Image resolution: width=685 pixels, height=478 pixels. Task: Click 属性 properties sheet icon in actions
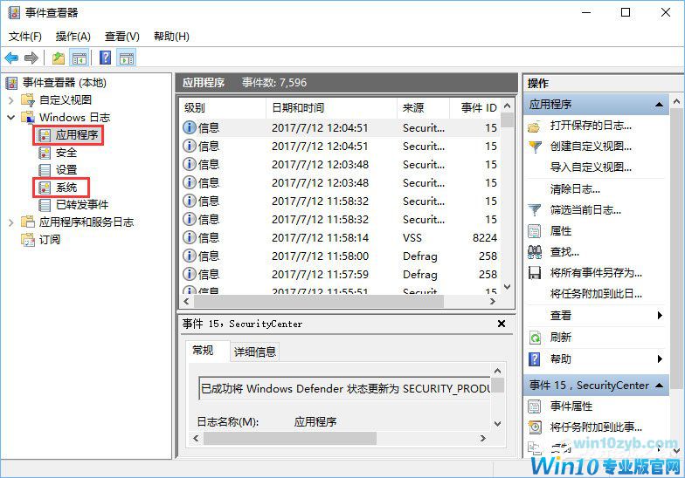535,230
